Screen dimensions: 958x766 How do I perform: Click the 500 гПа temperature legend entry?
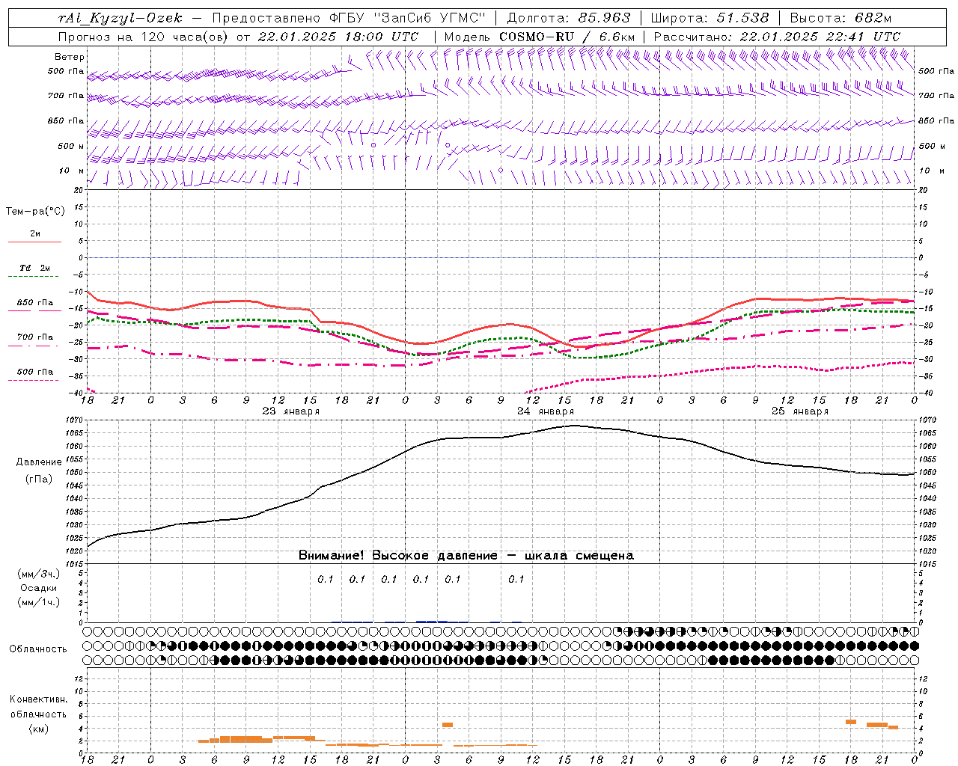(34, 372)
